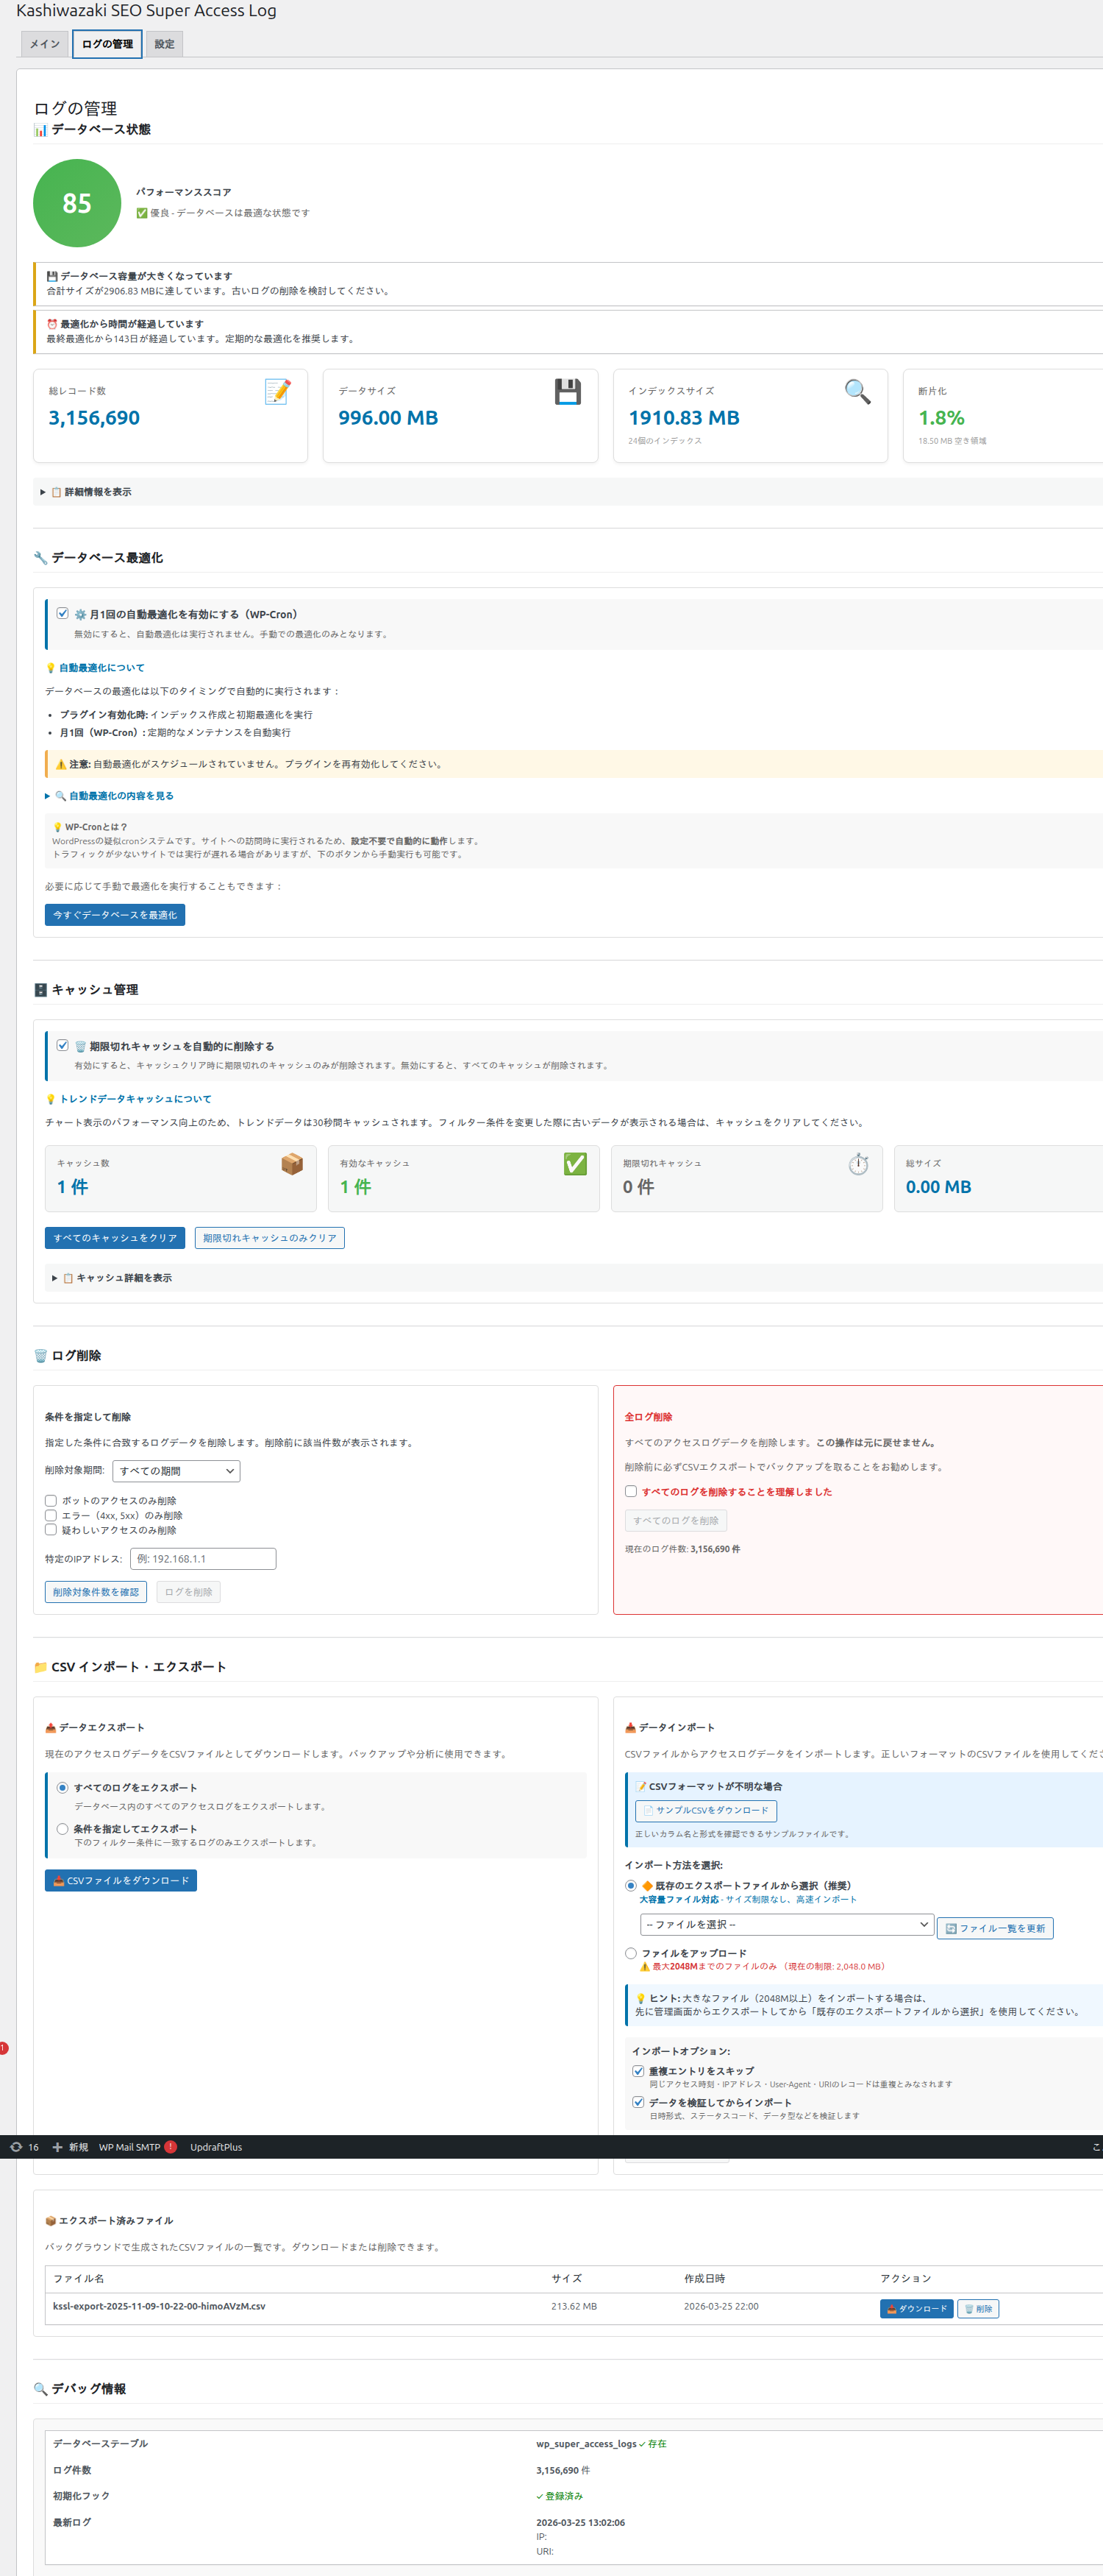Click the notepad icon on total records card
This screenshot has width=1103, height=2576.
coord(276,392)
